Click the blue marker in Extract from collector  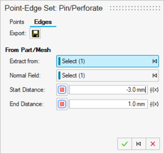click(x=59, y=61)
